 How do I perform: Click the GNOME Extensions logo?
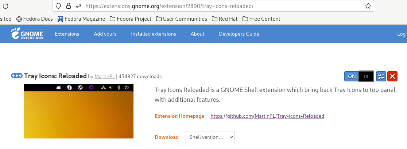pos(27,34)
